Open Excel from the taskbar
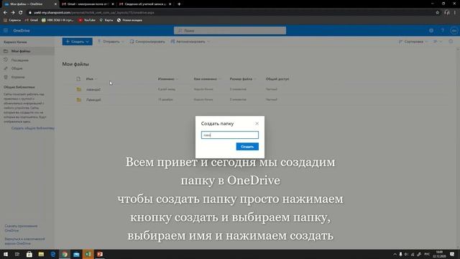460x259 pixels. (x=88, y=254)
